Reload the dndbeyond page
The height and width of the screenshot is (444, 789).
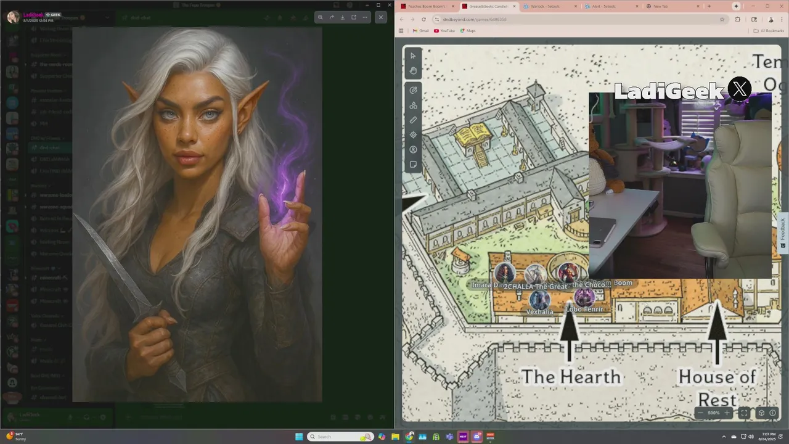point(423,19)
